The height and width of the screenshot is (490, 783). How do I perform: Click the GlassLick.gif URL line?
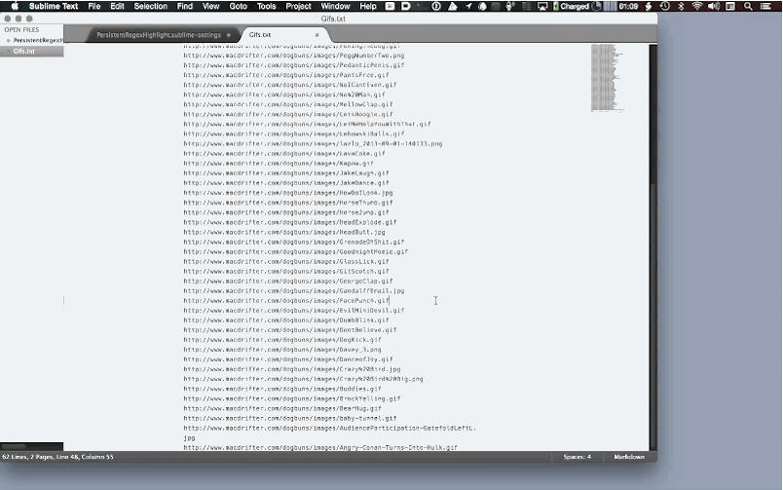[286, 262]
